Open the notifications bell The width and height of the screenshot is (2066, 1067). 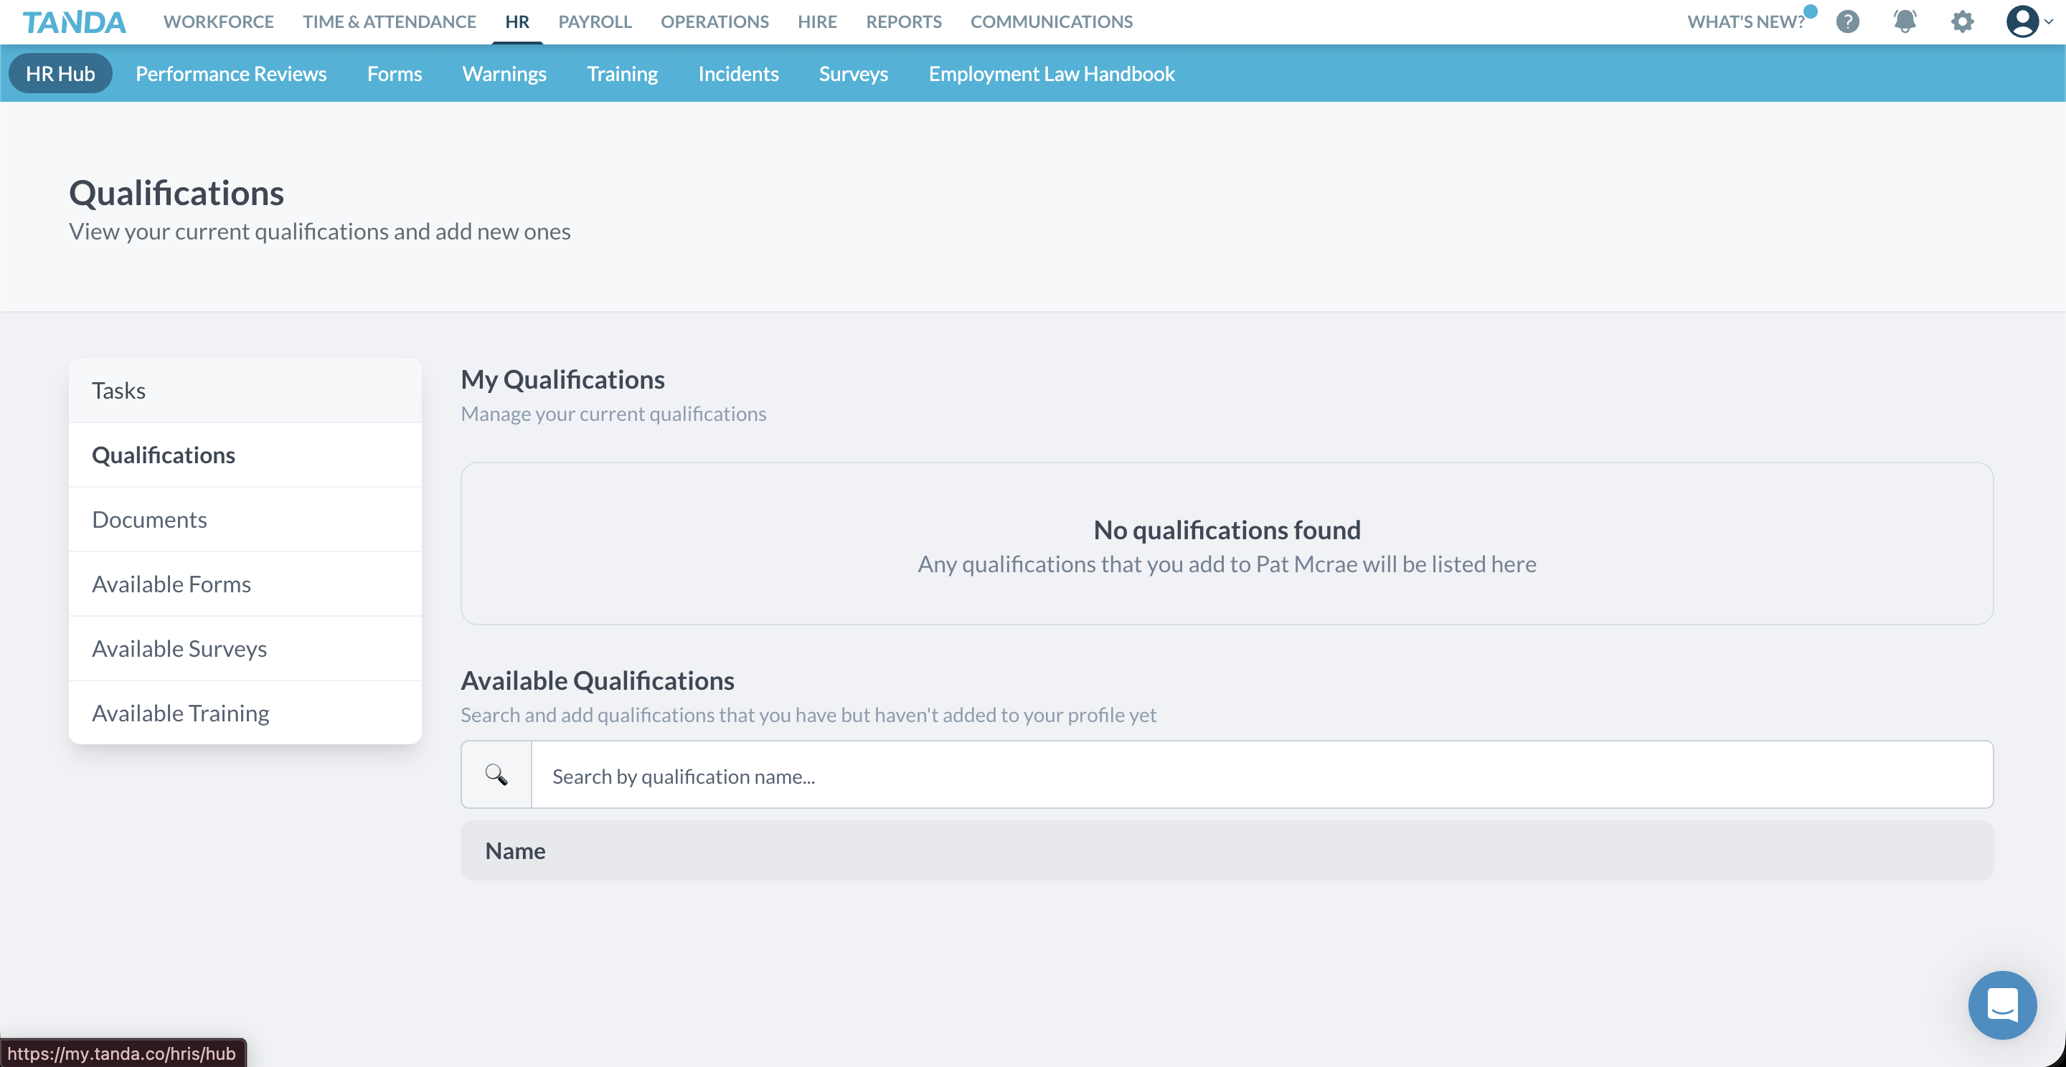point(1905,22)
